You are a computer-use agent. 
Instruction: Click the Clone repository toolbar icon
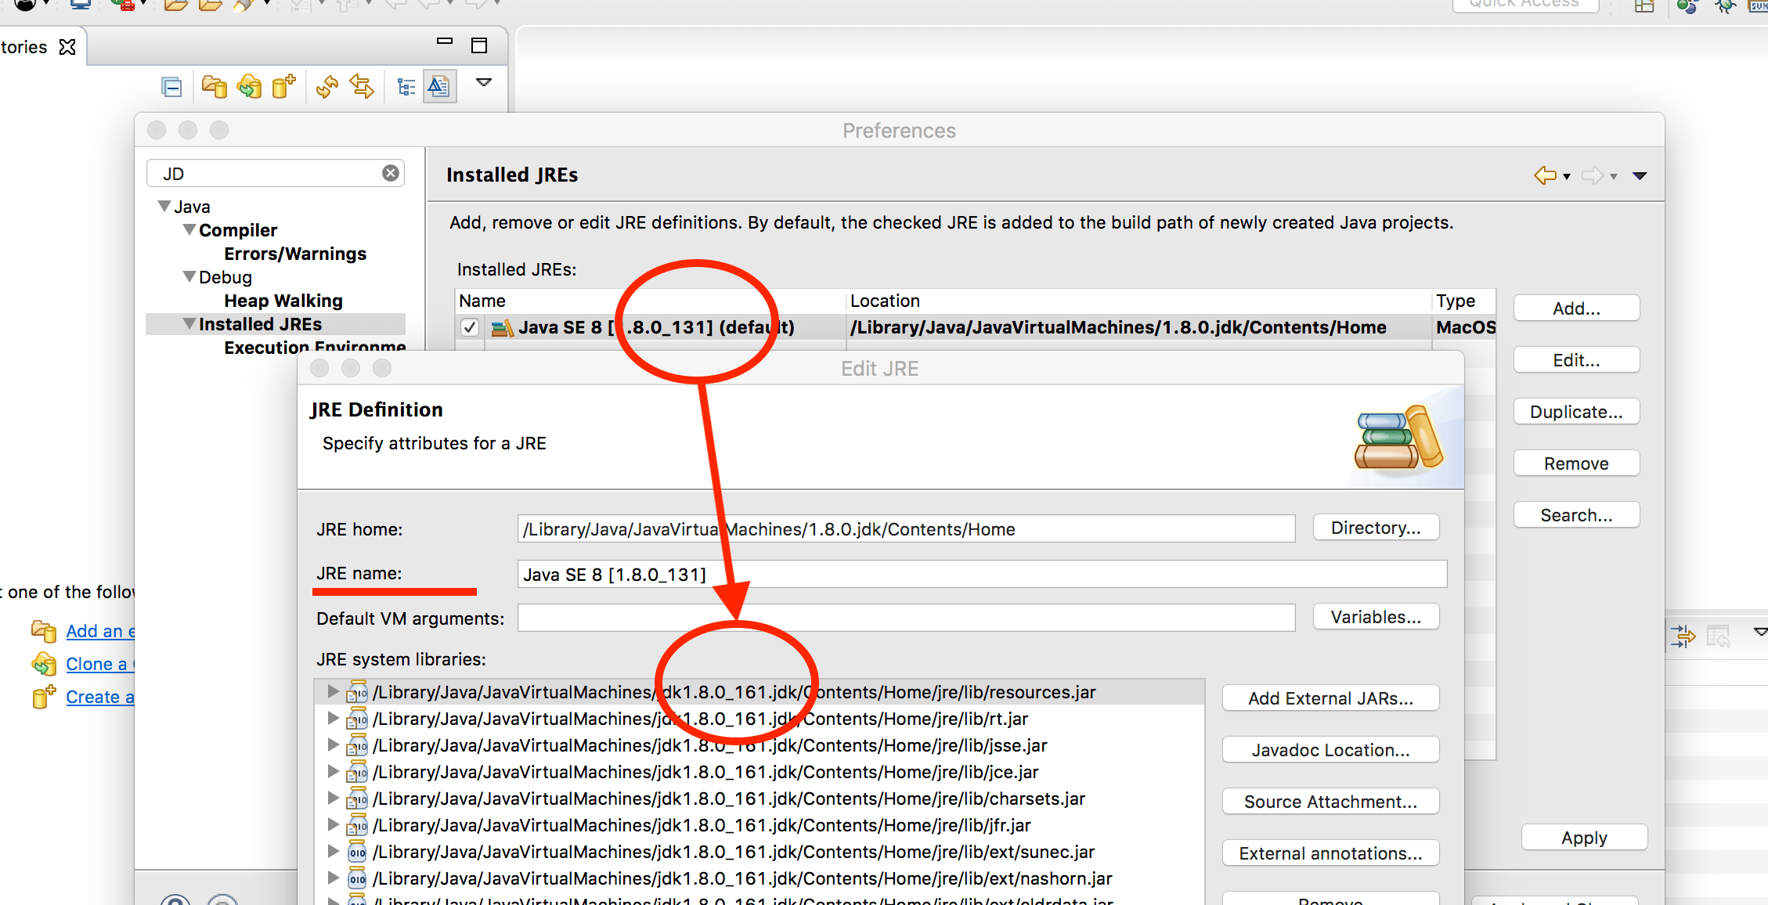click(x=251, y=86)
